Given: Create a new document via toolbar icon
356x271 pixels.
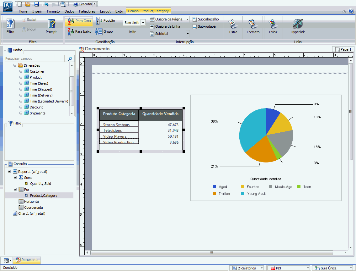Looking at the screenshot, I should [20, 4].
